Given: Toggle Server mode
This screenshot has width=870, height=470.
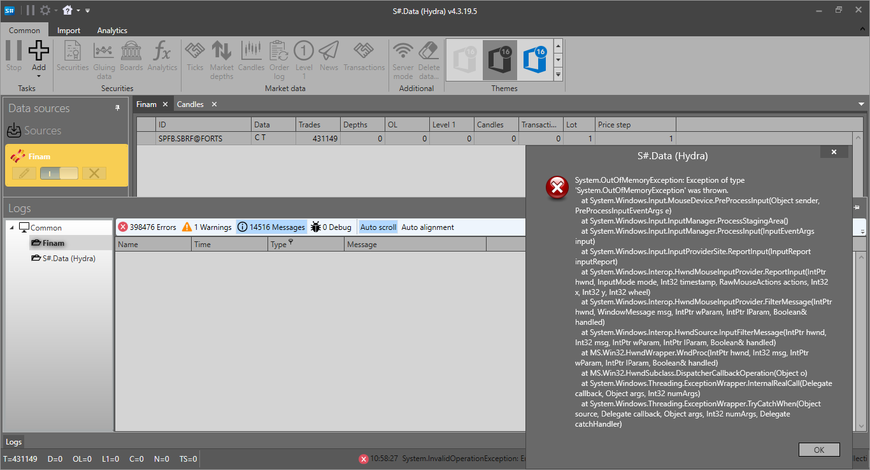Looking at the screenshot, I should pos(403,60).
